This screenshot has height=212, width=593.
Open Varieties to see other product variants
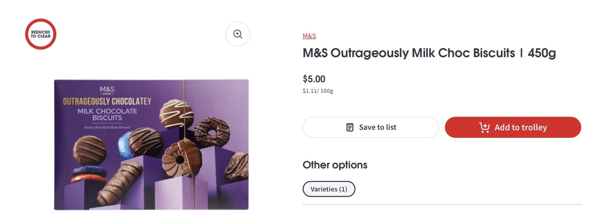click(x=329, y=189)
